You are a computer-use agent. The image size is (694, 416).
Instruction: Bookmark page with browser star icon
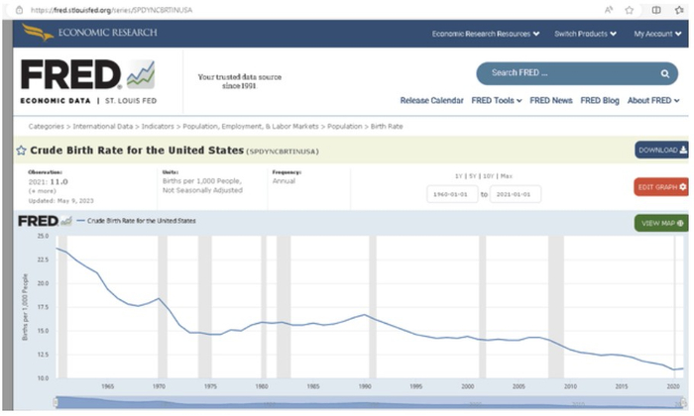(x=629, y=9)
